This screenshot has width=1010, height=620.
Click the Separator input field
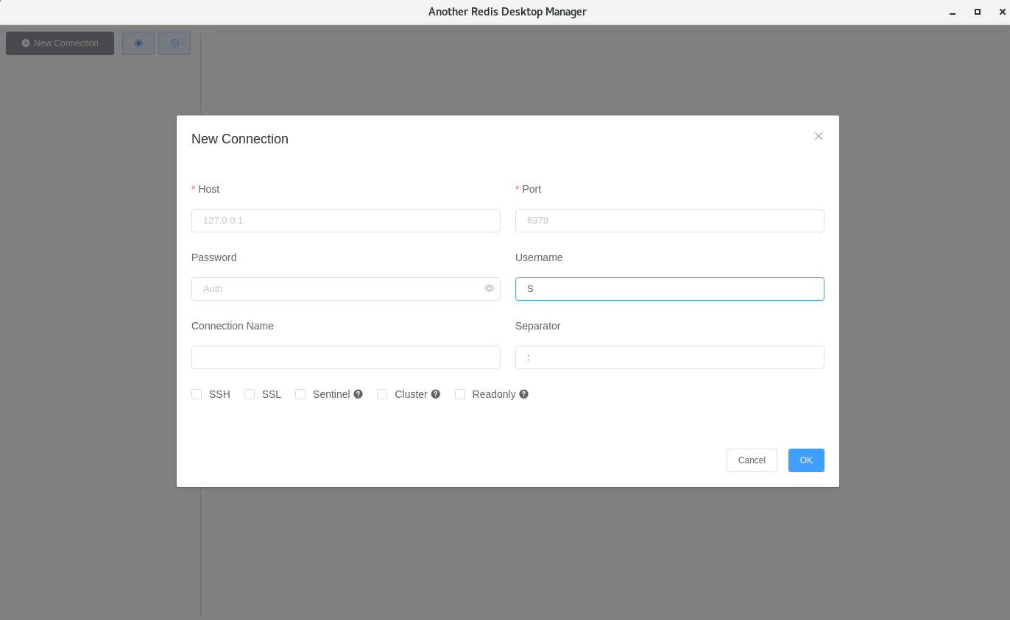click(x=670, y=357)
